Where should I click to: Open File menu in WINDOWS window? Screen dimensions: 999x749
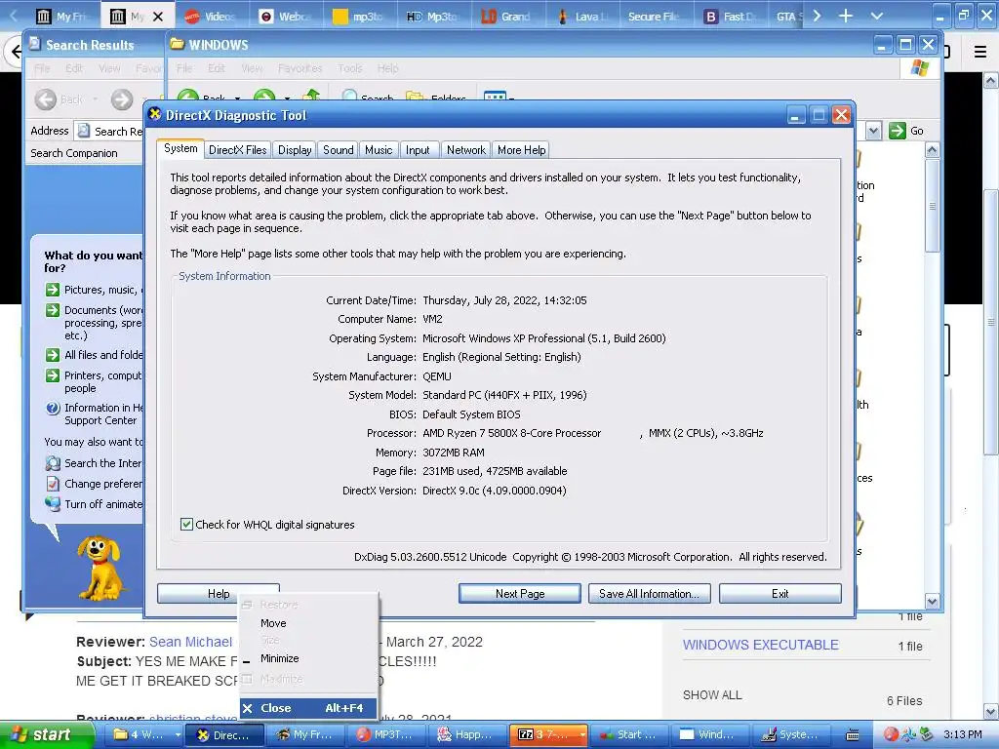point(184,68)
